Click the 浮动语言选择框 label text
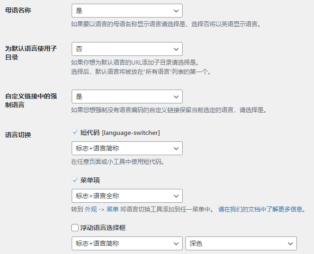 click(103, 228)
